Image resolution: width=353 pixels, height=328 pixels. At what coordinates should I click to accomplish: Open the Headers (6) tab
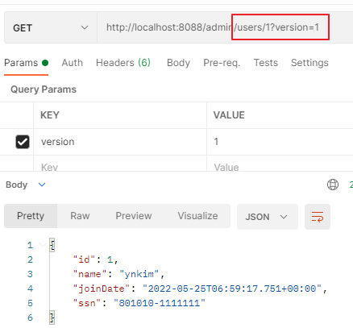point(123,63)
